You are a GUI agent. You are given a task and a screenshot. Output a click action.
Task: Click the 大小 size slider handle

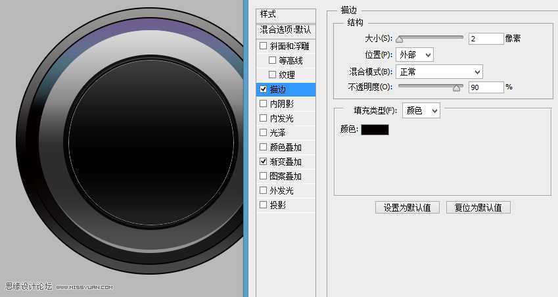(x=399, y=39)
